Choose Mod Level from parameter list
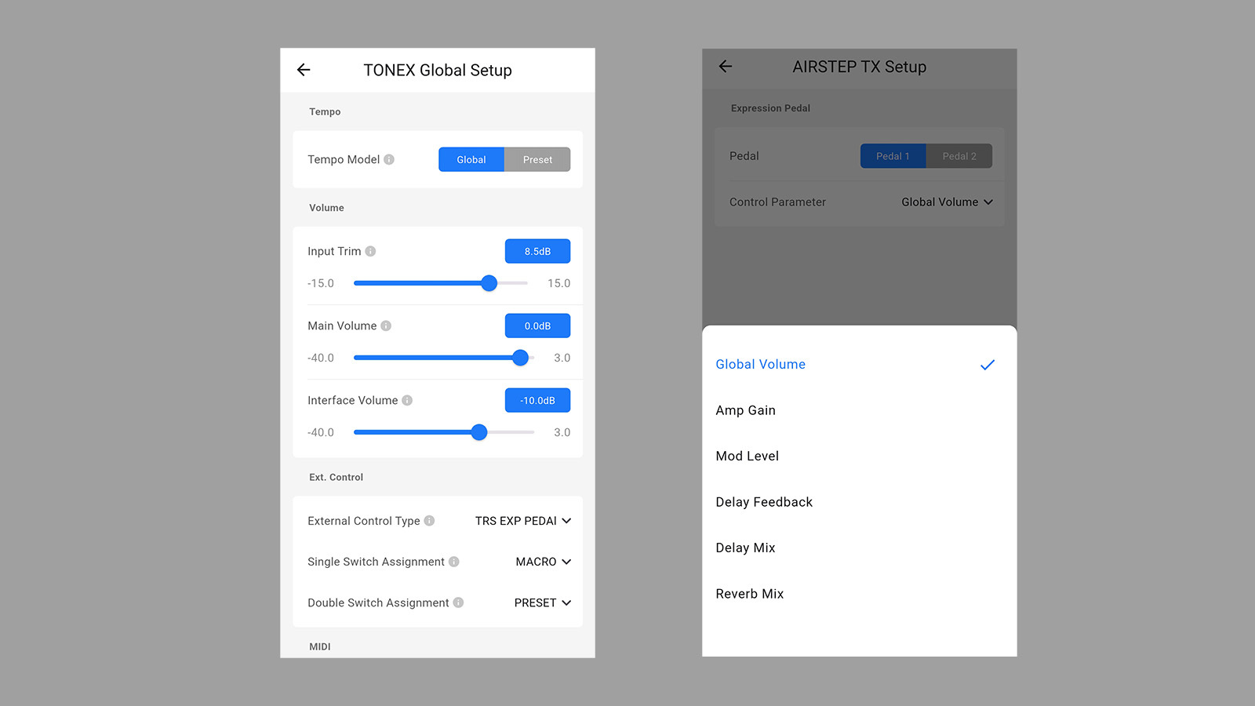Viewport: 1255px width, 706px height. 860,456
